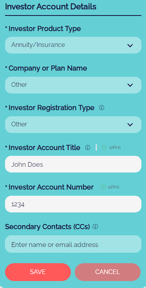Click the ePHI text beside Investor Account Title
This screenshot has width=146, height=288.
coord(115,148)
